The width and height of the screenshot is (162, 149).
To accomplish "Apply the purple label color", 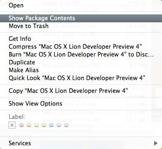I will coord(59,125).
